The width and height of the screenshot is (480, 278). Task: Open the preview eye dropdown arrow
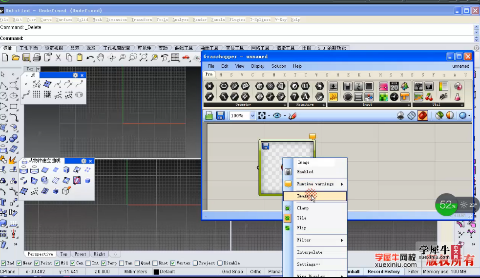click(285, 116)
